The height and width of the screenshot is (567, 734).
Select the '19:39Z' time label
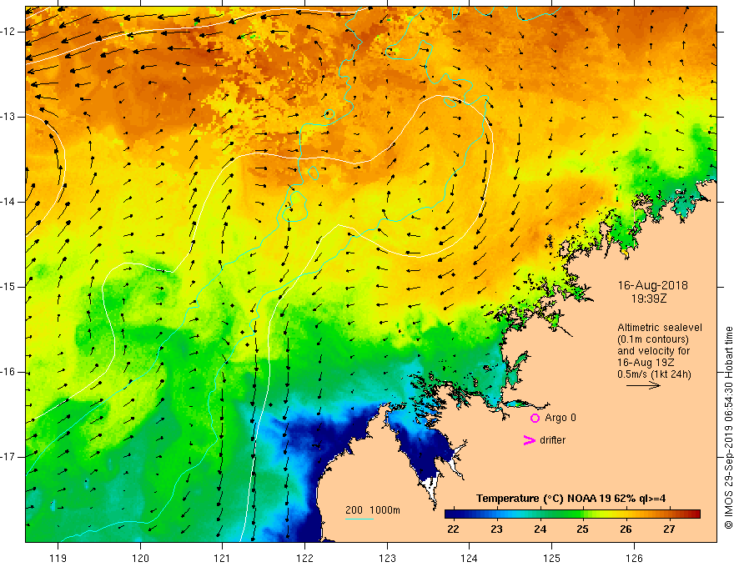648,298
